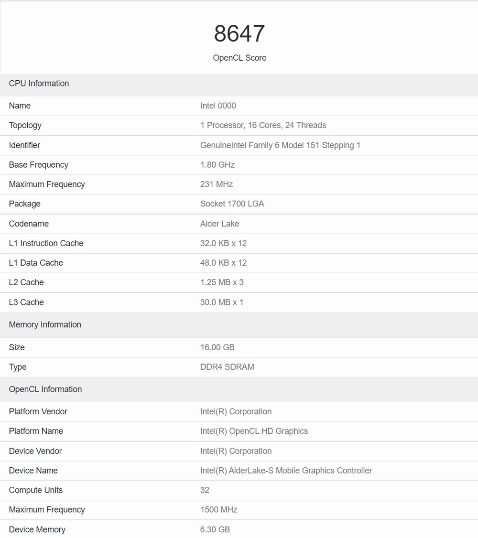
Task: Select the Device Vendor Intel(R) Corporation value
Action: [236, 451]
